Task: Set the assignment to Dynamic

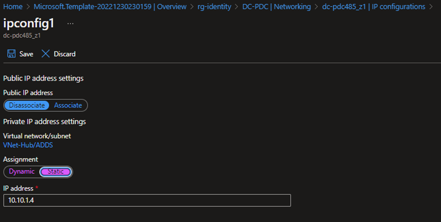Action: (22, 172)
